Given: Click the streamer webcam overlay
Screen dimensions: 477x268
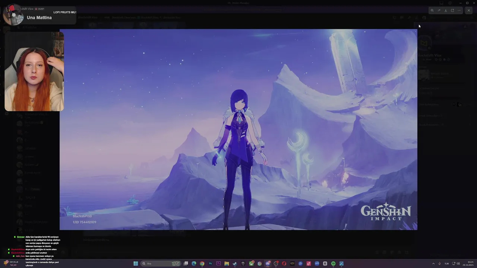Looking at the screenshot, I should point(34,71).
